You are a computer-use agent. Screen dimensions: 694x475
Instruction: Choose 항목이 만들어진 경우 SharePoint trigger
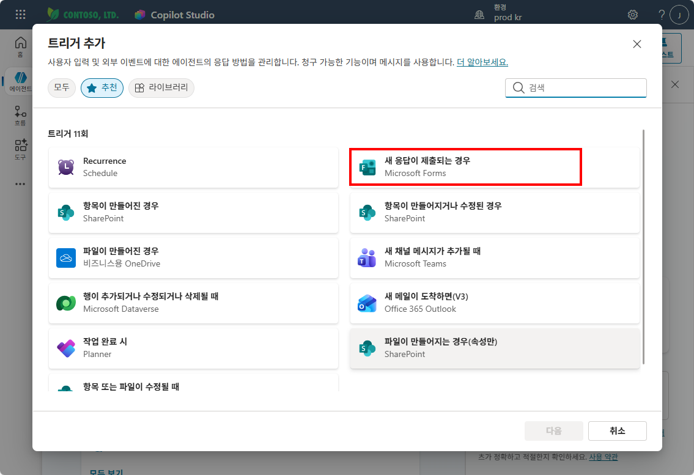(x=193, y=213)
